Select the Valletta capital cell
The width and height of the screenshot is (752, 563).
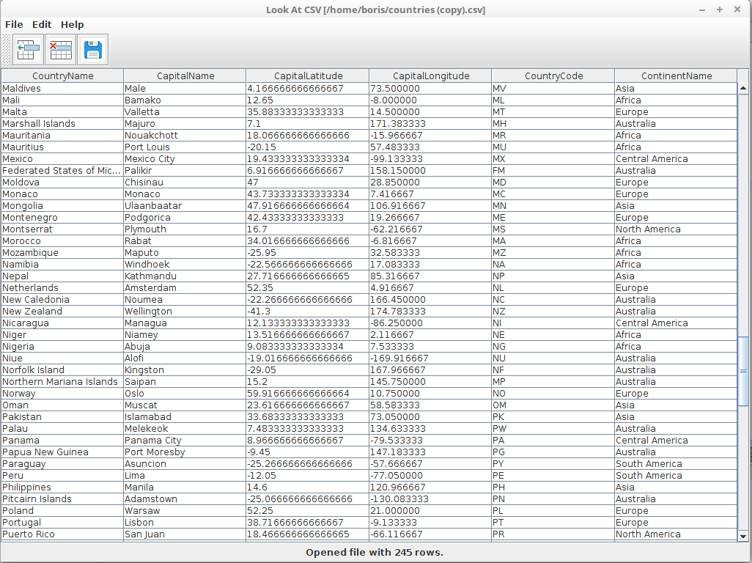pyautogui.click(x=185, y=111)
